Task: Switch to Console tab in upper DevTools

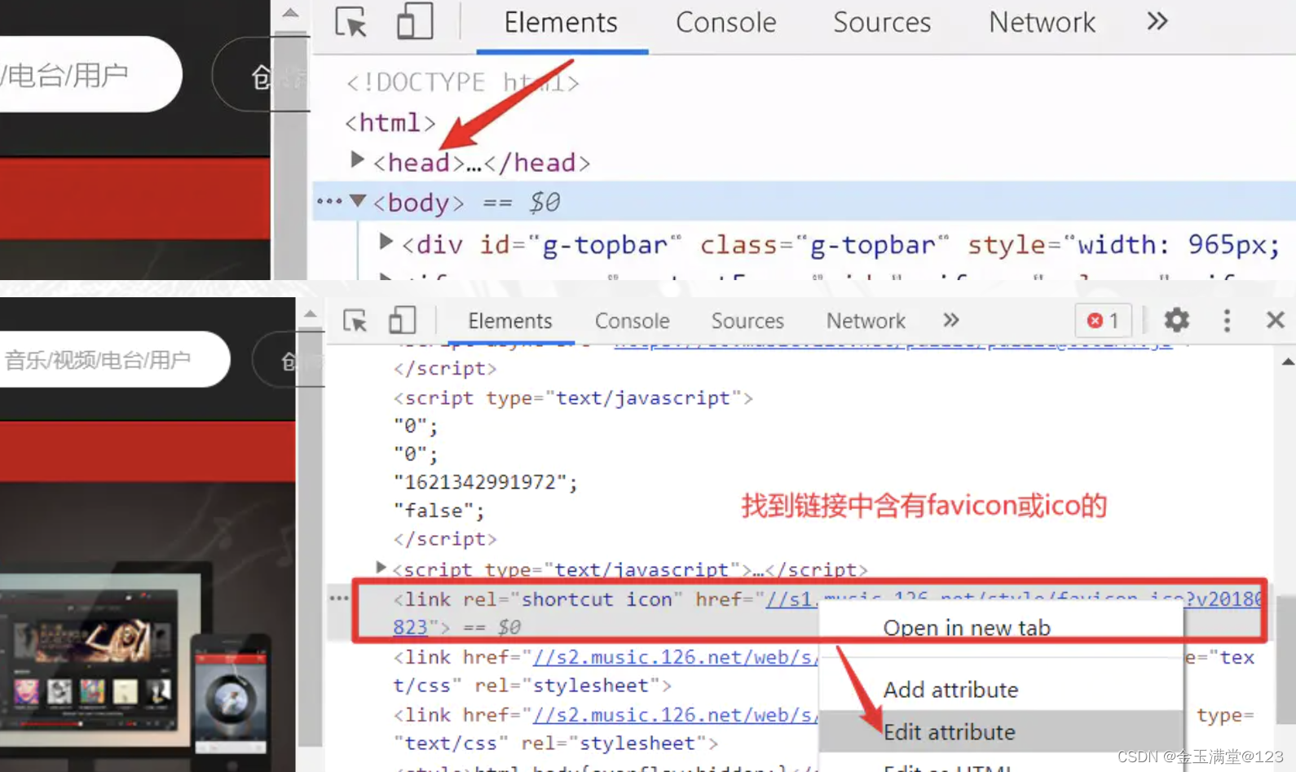Action: pos(725,23)
